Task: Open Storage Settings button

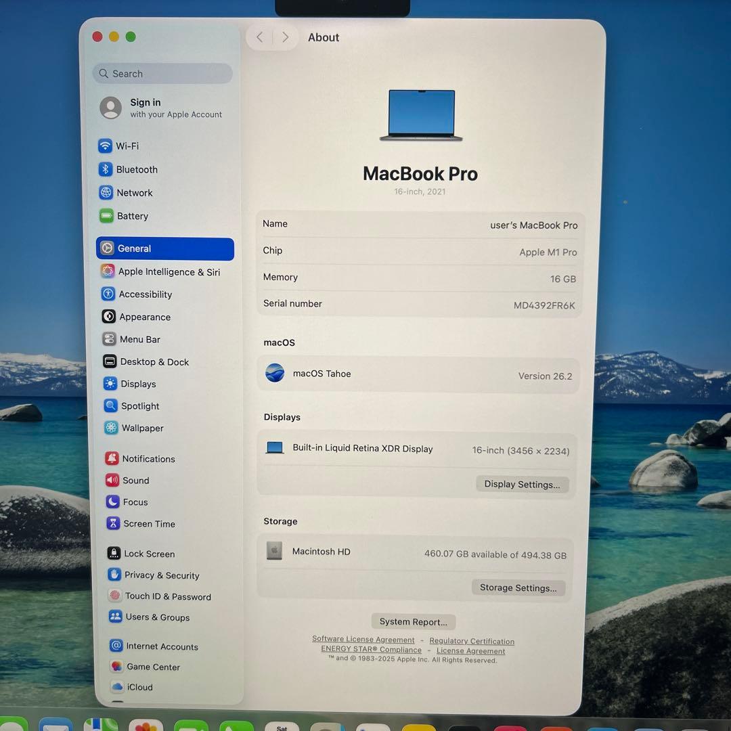Action: click(x=518, y=588)
